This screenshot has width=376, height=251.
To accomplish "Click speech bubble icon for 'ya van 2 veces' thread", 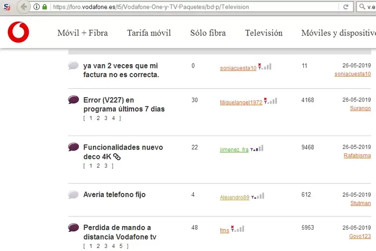I will tap(73, 65).
